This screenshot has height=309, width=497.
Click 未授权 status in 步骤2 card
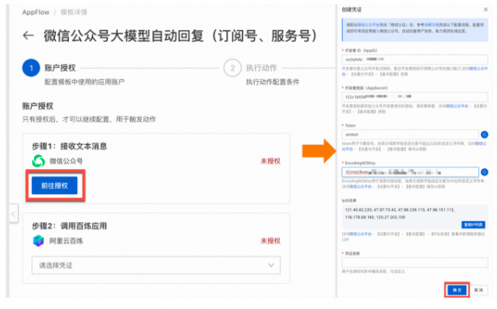pos(270,241)
